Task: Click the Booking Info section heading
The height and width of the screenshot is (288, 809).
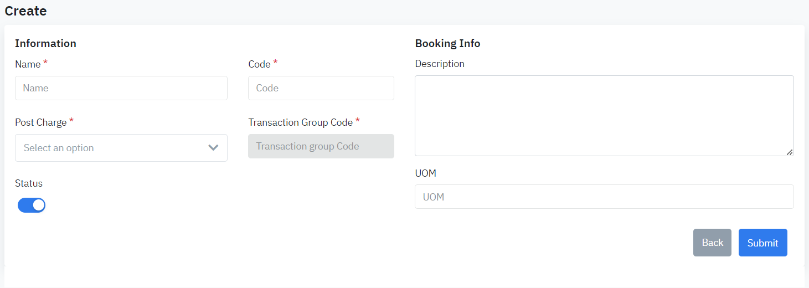Action: 447,43
